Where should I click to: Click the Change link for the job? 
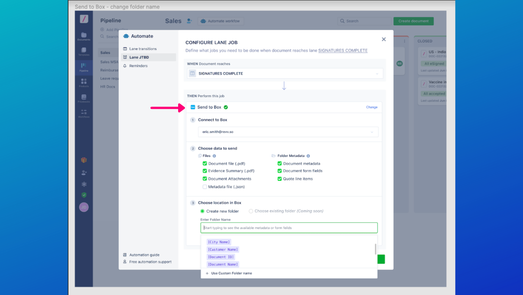(x=372, y=107)
